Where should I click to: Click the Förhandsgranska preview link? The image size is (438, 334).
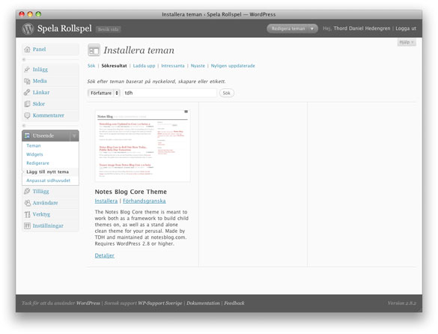145,201
